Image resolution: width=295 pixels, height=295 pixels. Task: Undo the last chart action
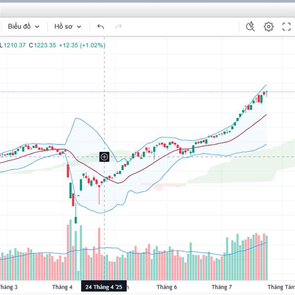click(x=101, y=27)
